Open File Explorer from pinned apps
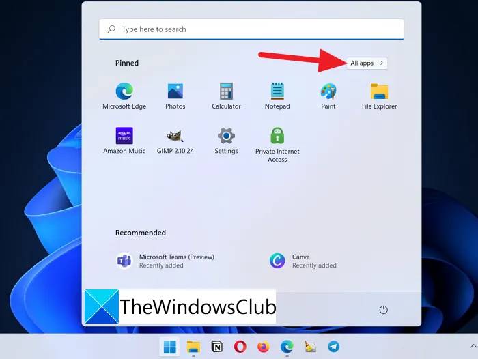 [380, 96]
